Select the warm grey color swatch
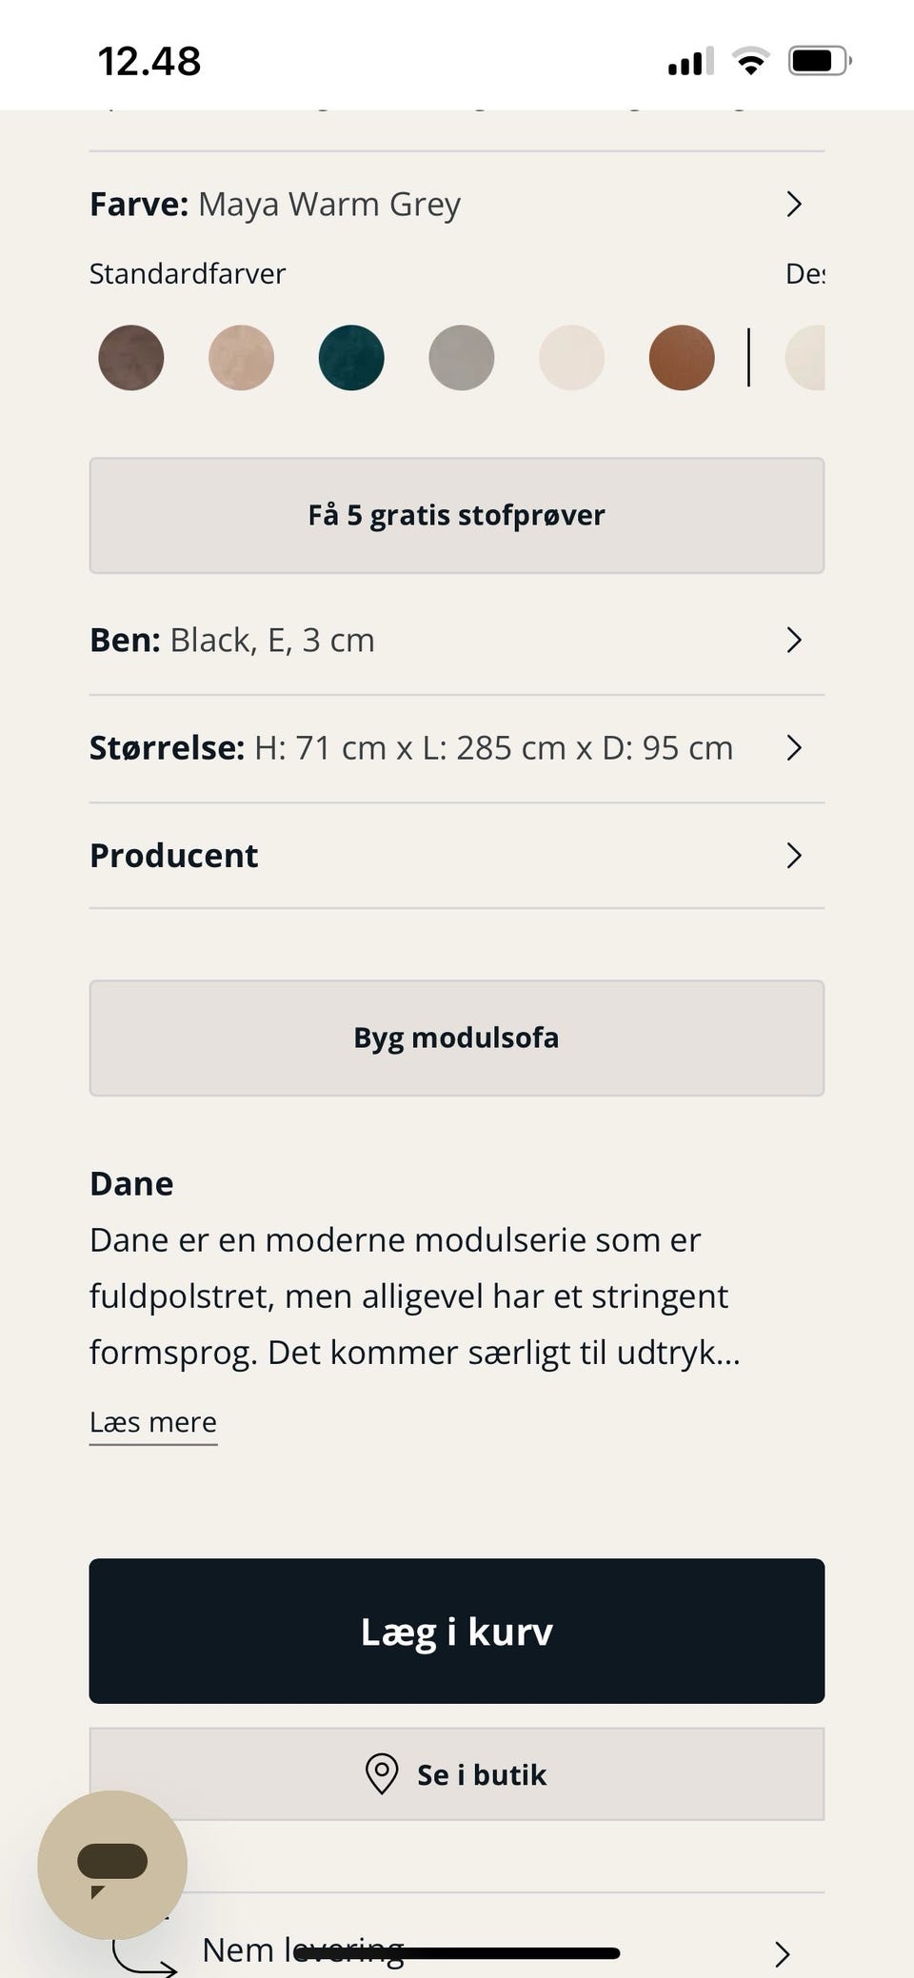This screenshot has height=1978, width=914. coord(462,358)
